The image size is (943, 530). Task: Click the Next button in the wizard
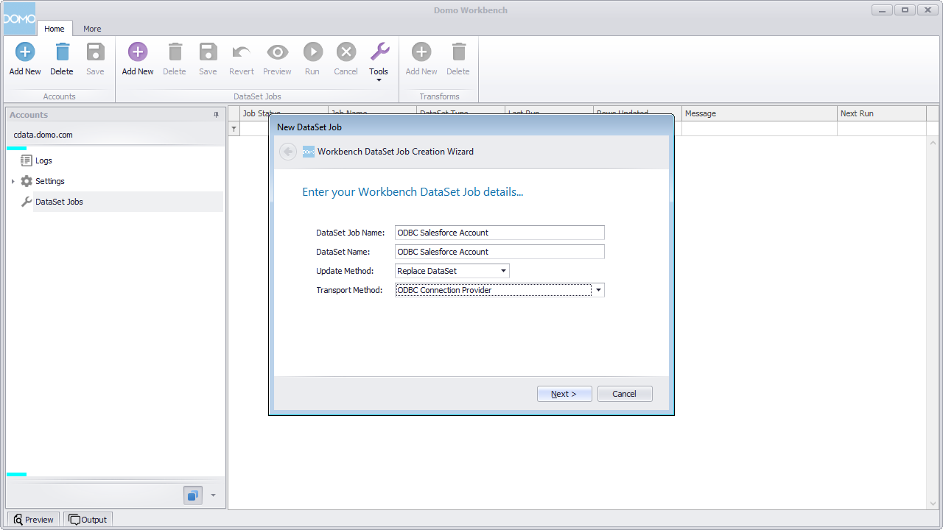pos(564,393)
